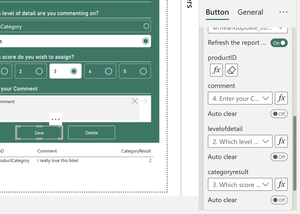
Task: Click the eraser icon under productID
Action: 231,70
